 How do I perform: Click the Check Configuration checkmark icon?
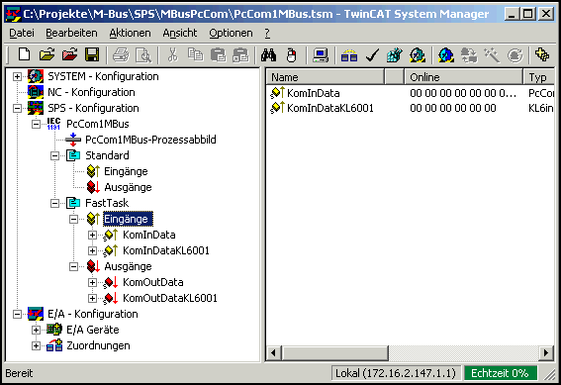372,55
